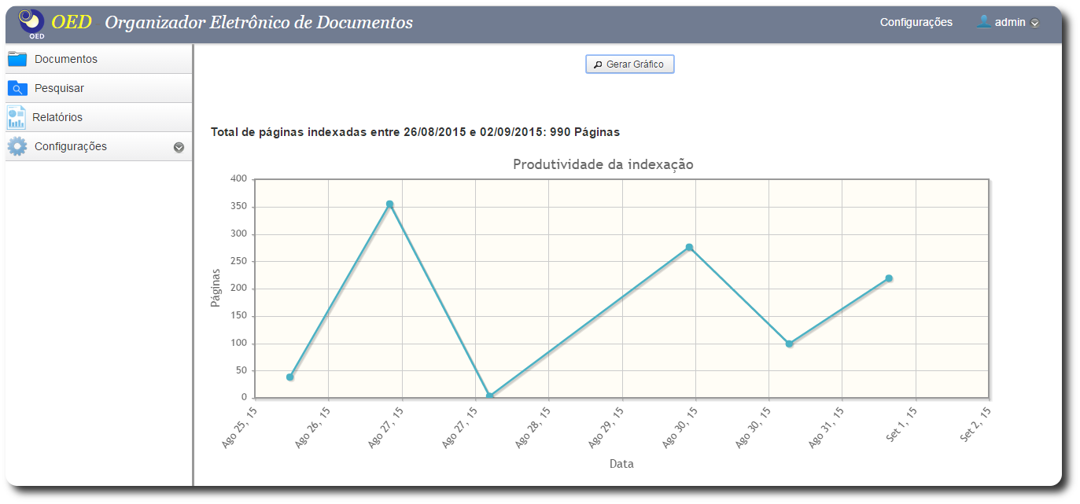
Task: Click the Ago 28, 15 axis label
Action: pos(533,427)
